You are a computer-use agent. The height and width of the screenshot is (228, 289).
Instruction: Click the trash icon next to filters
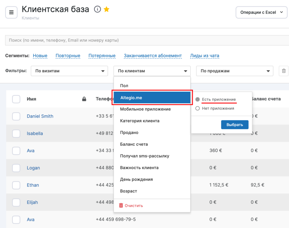click(284, 71)
